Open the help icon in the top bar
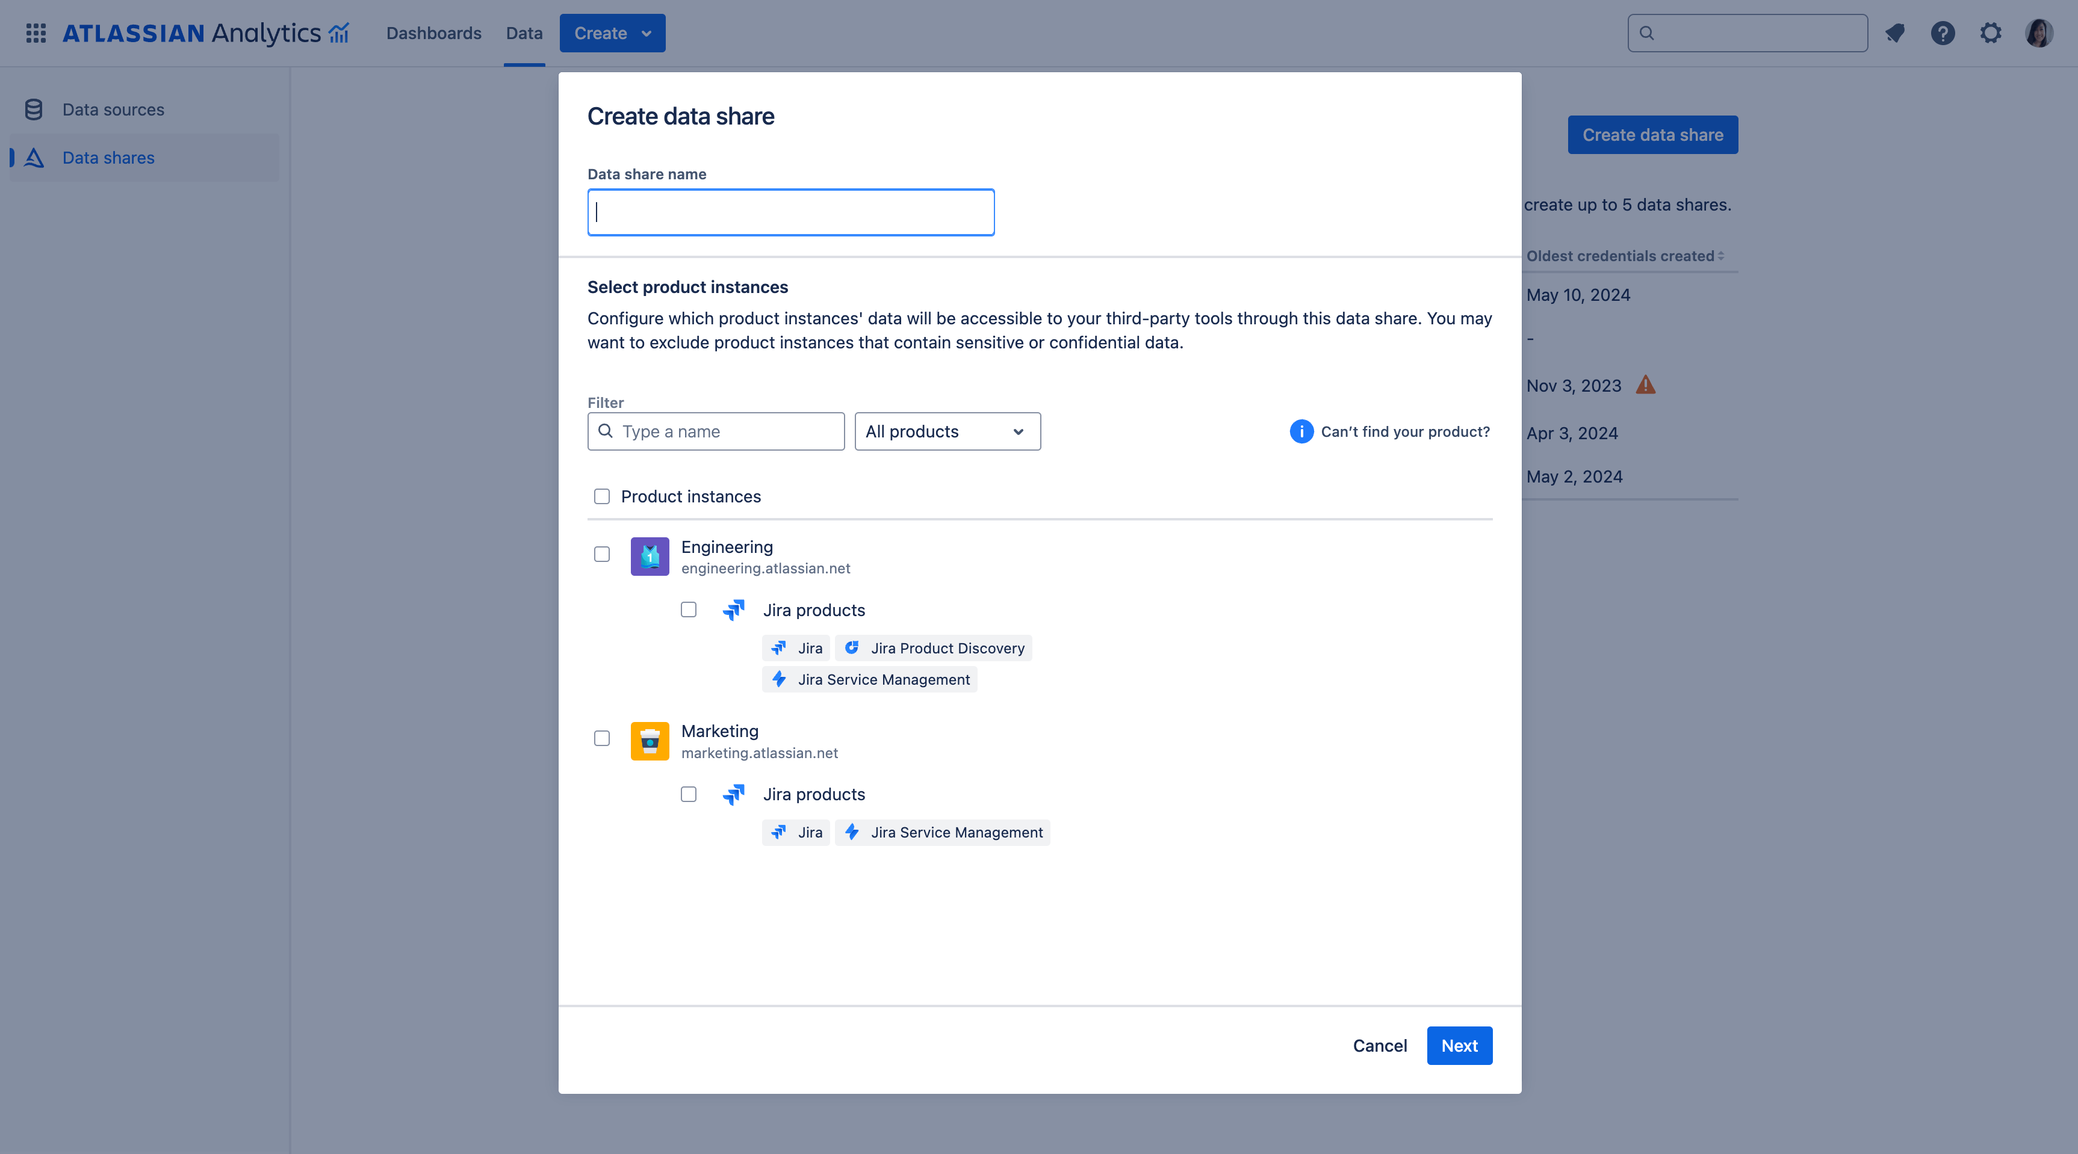 [1943, 33]
